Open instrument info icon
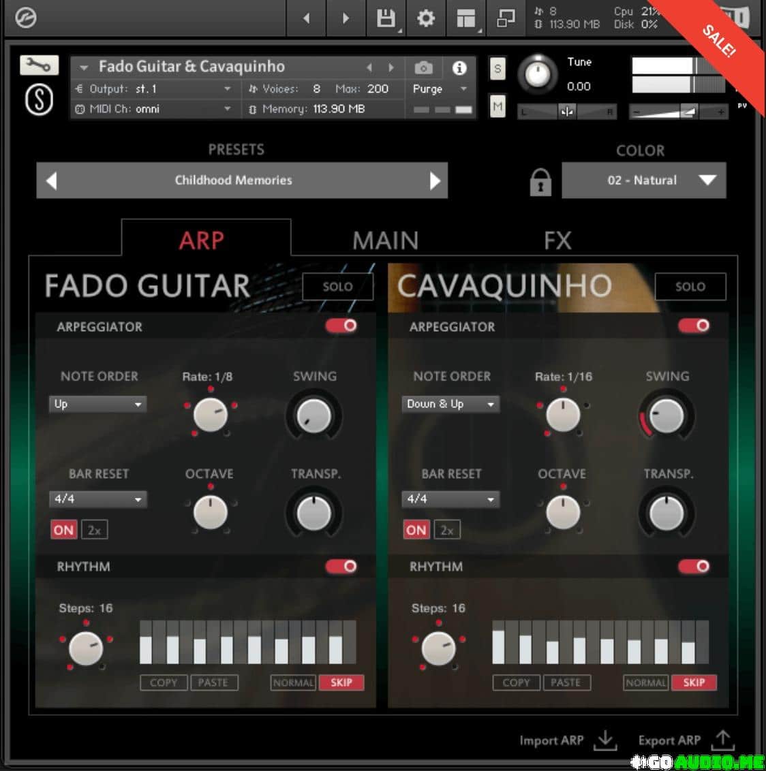Viewport: 766px width, 771px height. (459, 67)
